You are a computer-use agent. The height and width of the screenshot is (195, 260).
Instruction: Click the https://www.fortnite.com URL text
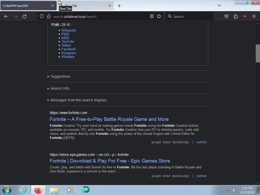[x=69, y=113]
